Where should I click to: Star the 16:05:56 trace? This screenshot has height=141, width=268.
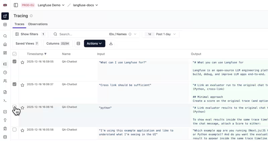pyautogui.click(x=22, y=130)
